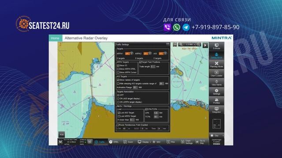The height and width of the screenshot is (158, 282).
Task: Click the Trails length input field
Action: 153,66
